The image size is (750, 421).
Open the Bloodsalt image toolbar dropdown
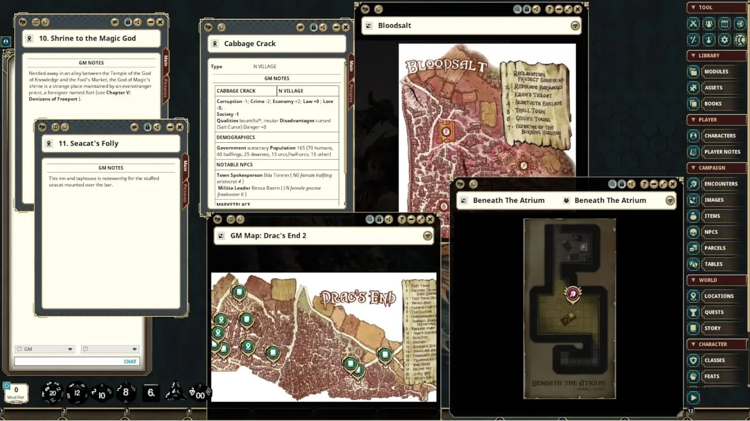point(575,26)
